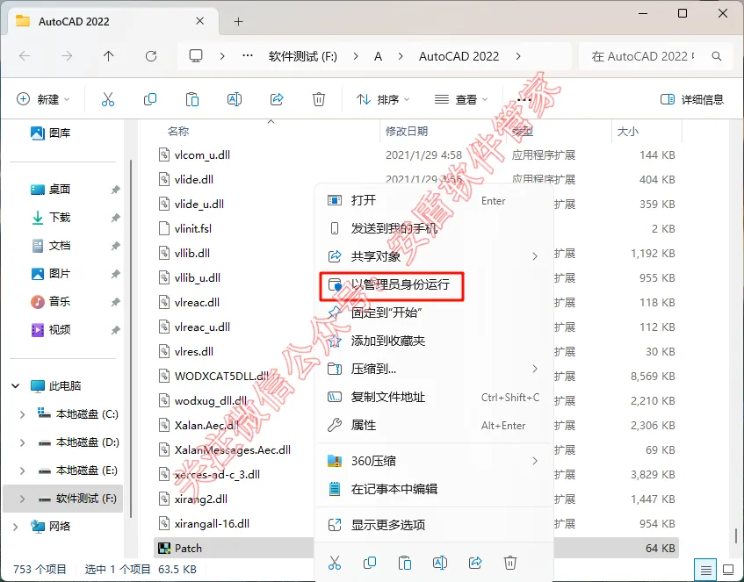Go back with the left arrow
The height and width of the screenshot is (582, 744).
25,56
